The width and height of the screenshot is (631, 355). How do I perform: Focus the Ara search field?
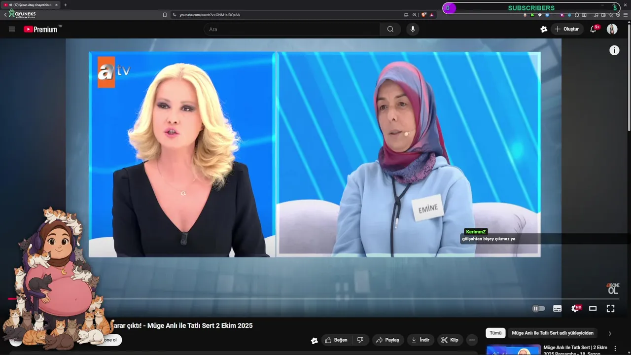pyautogui.click(x=292, y=29)
